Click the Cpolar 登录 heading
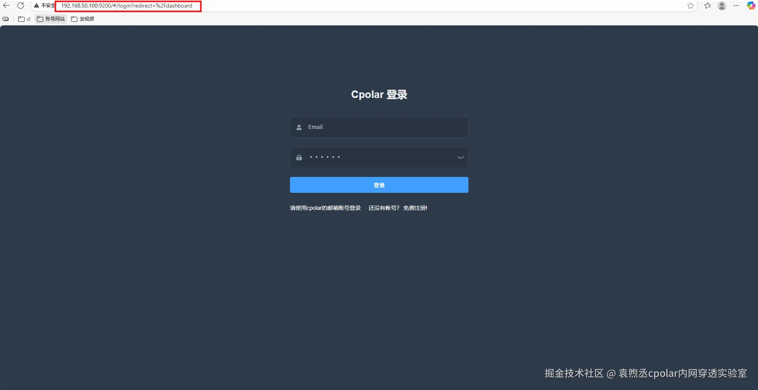This screenshot has width=758, height=390. point(379,94)
